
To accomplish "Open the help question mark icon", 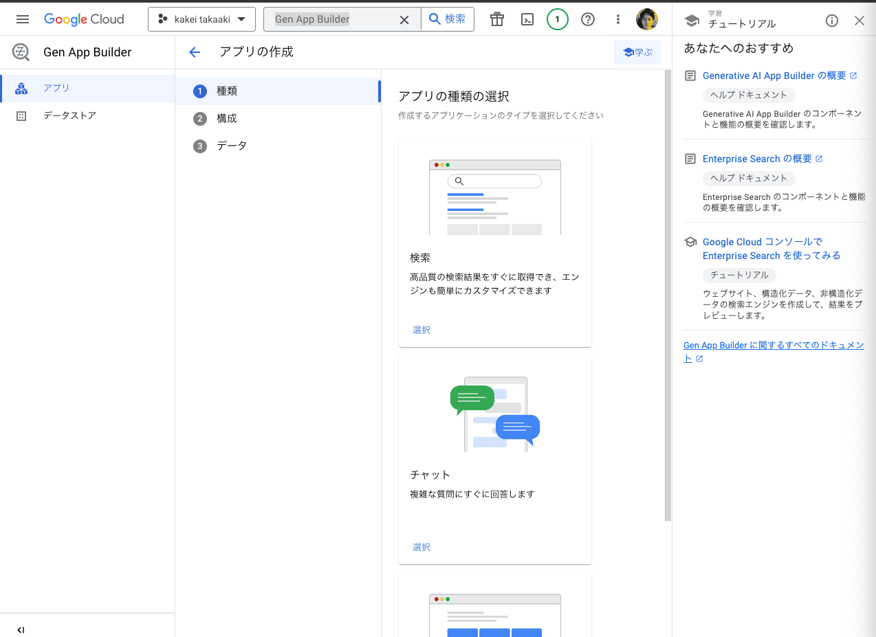I will pyautogui.click(x=588, y=19).
